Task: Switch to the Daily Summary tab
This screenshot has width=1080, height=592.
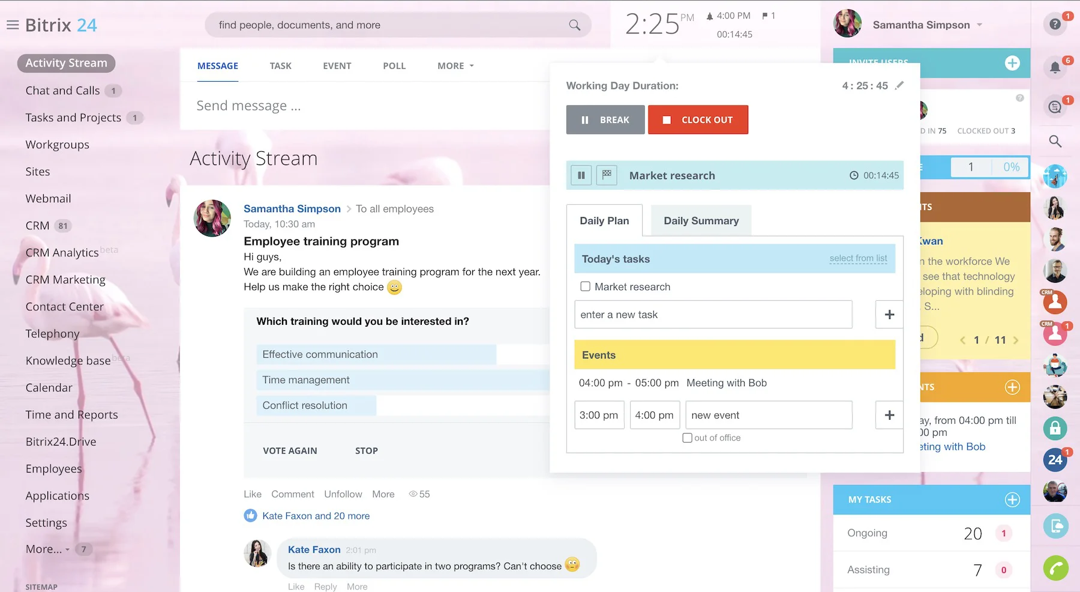Action: [x=701, y=221]
